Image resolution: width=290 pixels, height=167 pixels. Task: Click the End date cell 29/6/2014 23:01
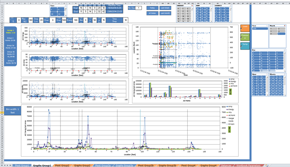(115, 11)
